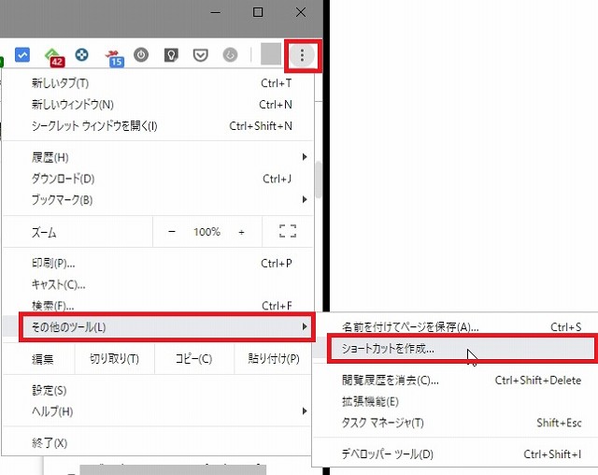Screen dimensions: 598x475
Task: Click the 切り取り(T) edit button
Action: 114,359
